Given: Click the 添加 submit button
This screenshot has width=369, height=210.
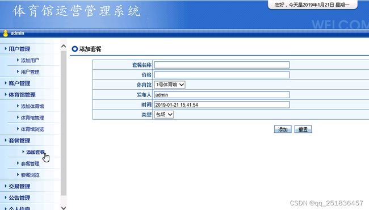Looking at the screenshot, I should [x=283, y=129].
